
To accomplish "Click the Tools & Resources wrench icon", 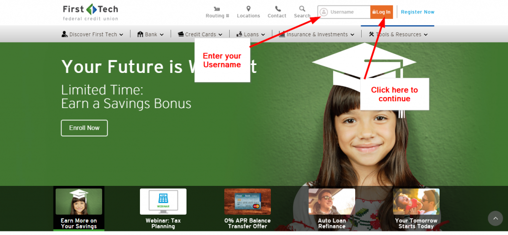I will [372, 34].
